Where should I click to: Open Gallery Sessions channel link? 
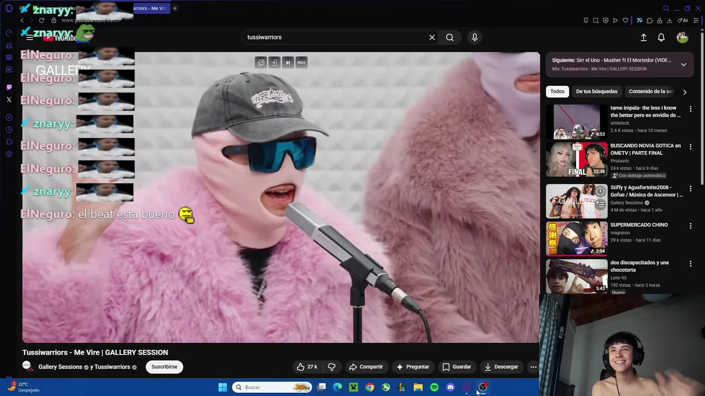click(60, 367)
